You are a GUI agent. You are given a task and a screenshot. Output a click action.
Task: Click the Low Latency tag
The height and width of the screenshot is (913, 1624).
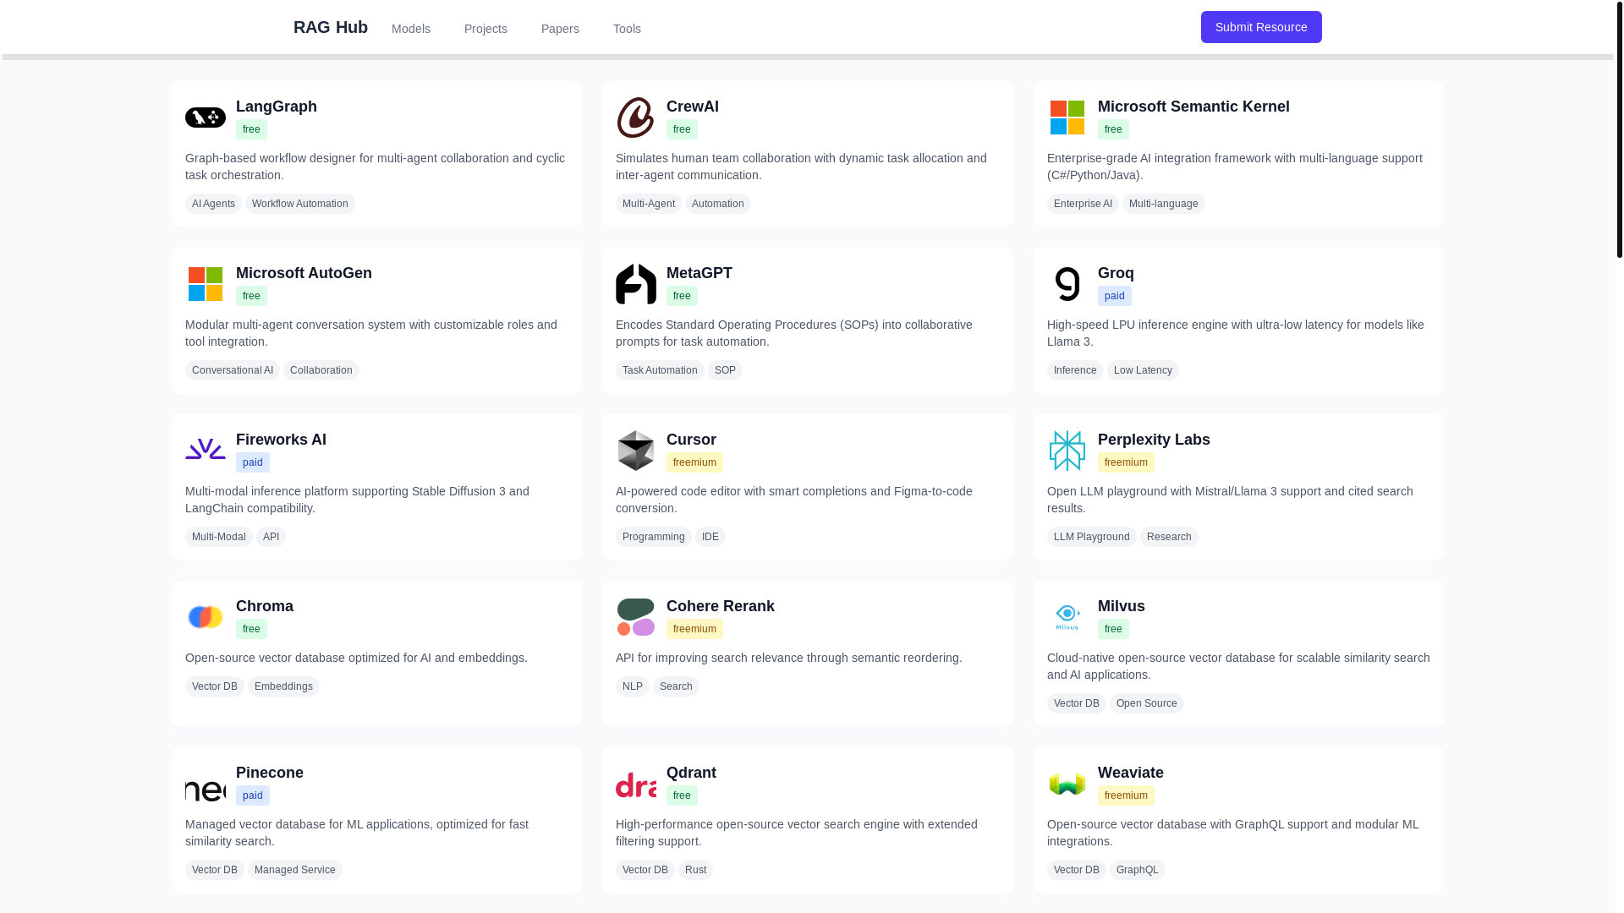point(1143,370)
